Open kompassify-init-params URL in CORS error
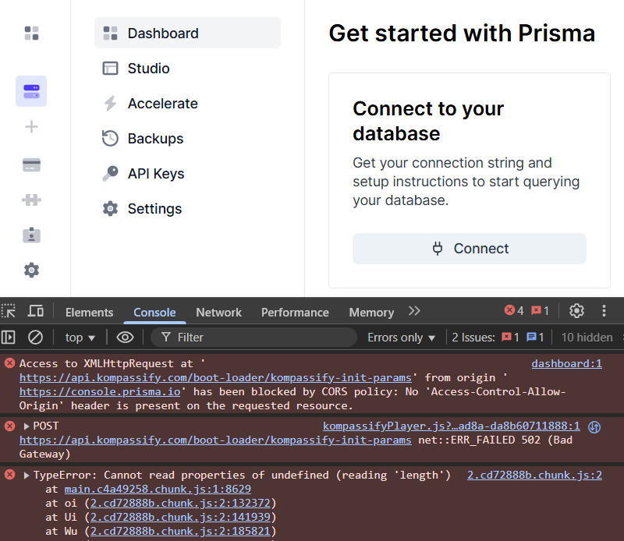The height and width of the screenshot is (541, 624). click(215, 377)
